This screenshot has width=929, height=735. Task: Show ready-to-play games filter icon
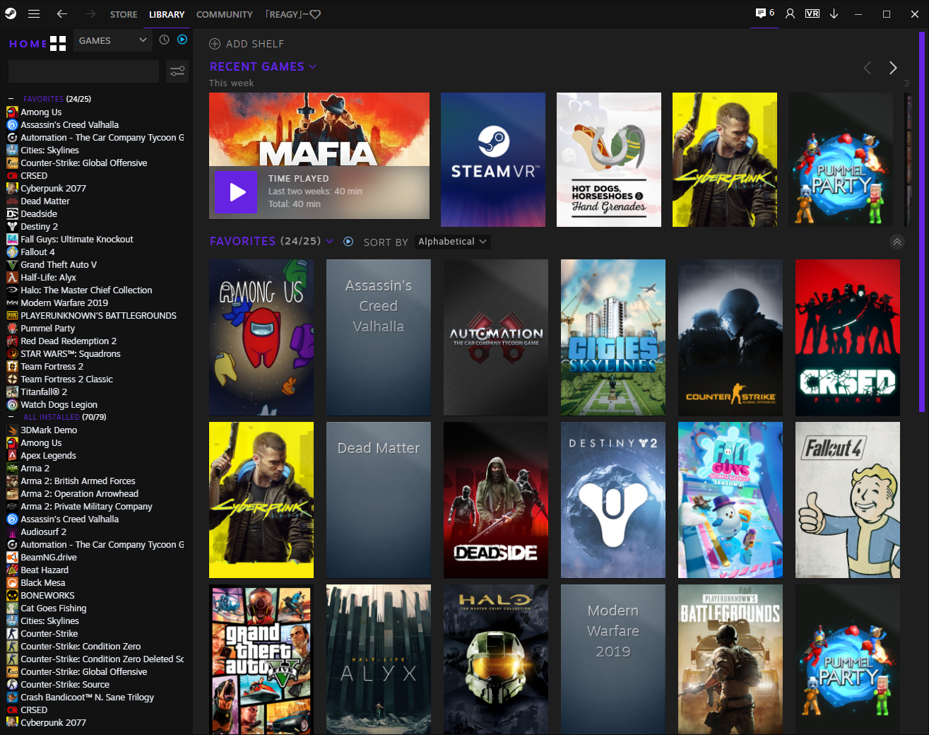[182, 40]
